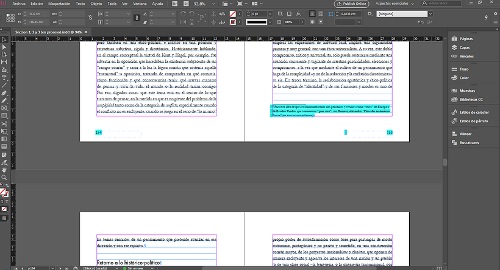
Task: Open the Aspectos esenciales workspace dropdown
Action: click(x=395, y=4)
